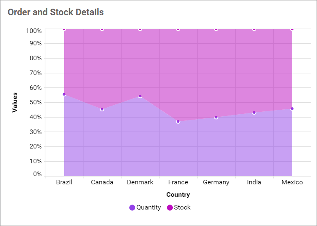Click the Quantity data point for France
Viewport: 317px width, 226px height.
(x=178, y=122)
